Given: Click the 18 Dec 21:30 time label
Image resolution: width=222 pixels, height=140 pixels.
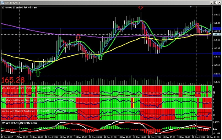Looking at the screenshot, I should 184,137.
